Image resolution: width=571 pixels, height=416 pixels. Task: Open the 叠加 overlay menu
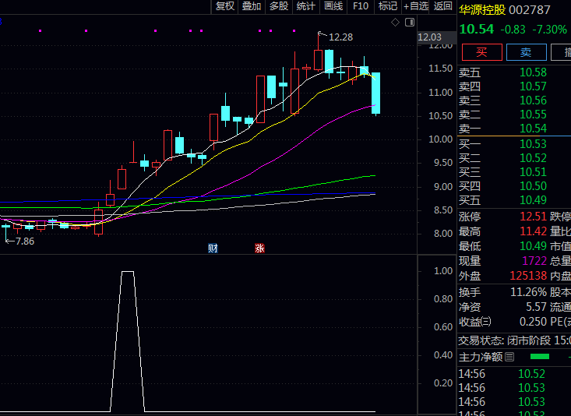pos(252,6)
